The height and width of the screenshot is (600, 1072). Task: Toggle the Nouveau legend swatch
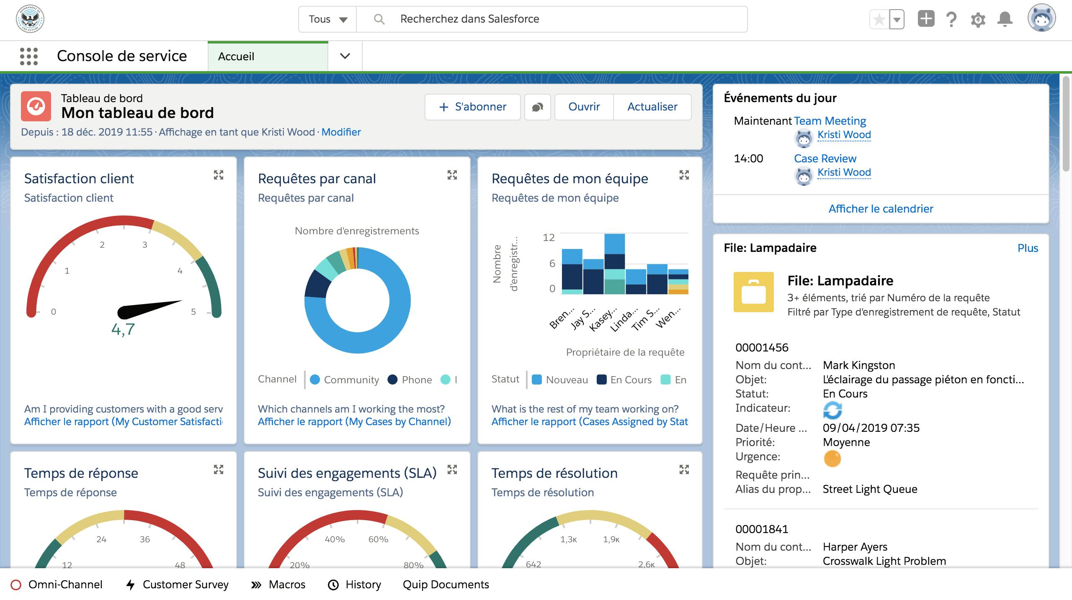point(537,379)
